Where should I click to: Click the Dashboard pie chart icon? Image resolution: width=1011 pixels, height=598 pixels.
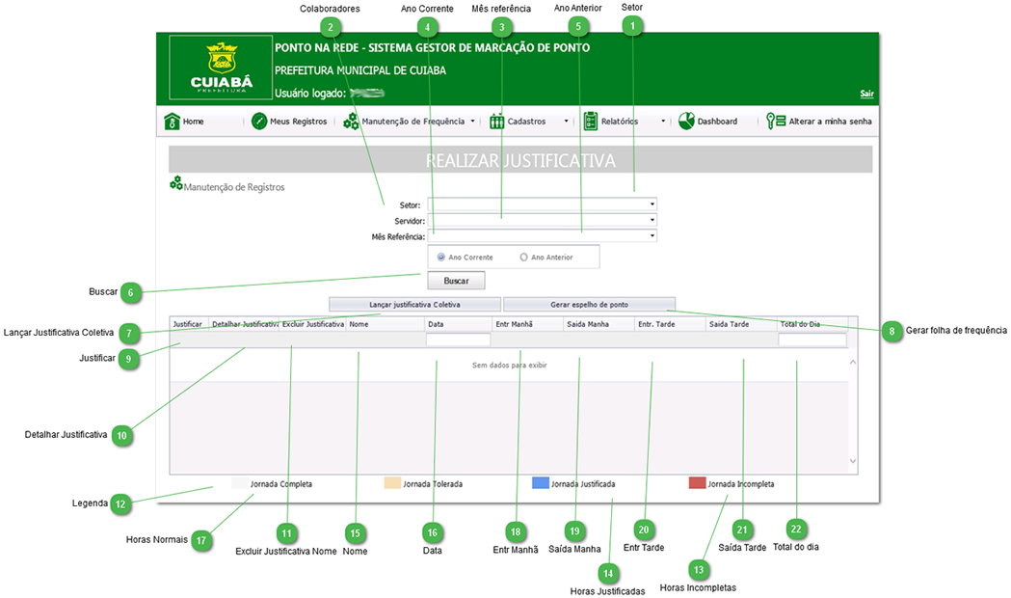click(x=686, y=122)
